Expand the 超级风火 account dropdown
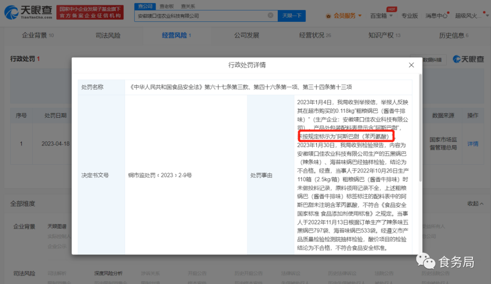This screenshot has height=284, width=491. tap(471, 15)
